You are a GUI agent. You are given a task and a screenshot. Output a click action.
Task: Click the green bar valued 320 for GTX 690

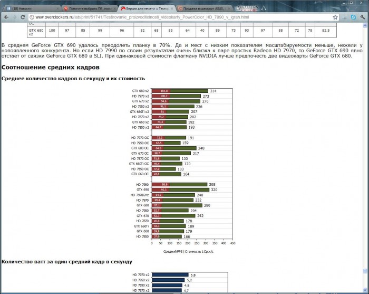[189, 189]
